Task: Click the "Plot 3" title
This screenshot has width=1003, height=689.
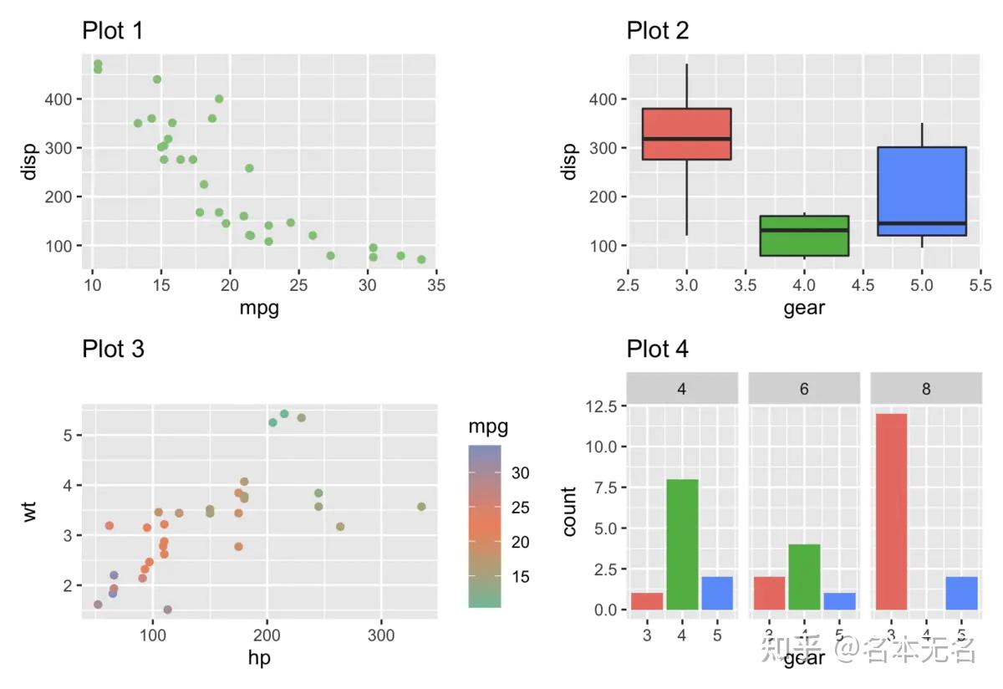Action: [x=113, y=349]
